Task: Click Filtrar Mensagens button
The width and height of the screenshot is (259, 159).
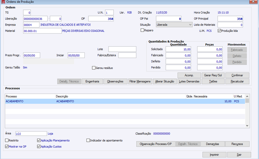Action: pos(140,82)
